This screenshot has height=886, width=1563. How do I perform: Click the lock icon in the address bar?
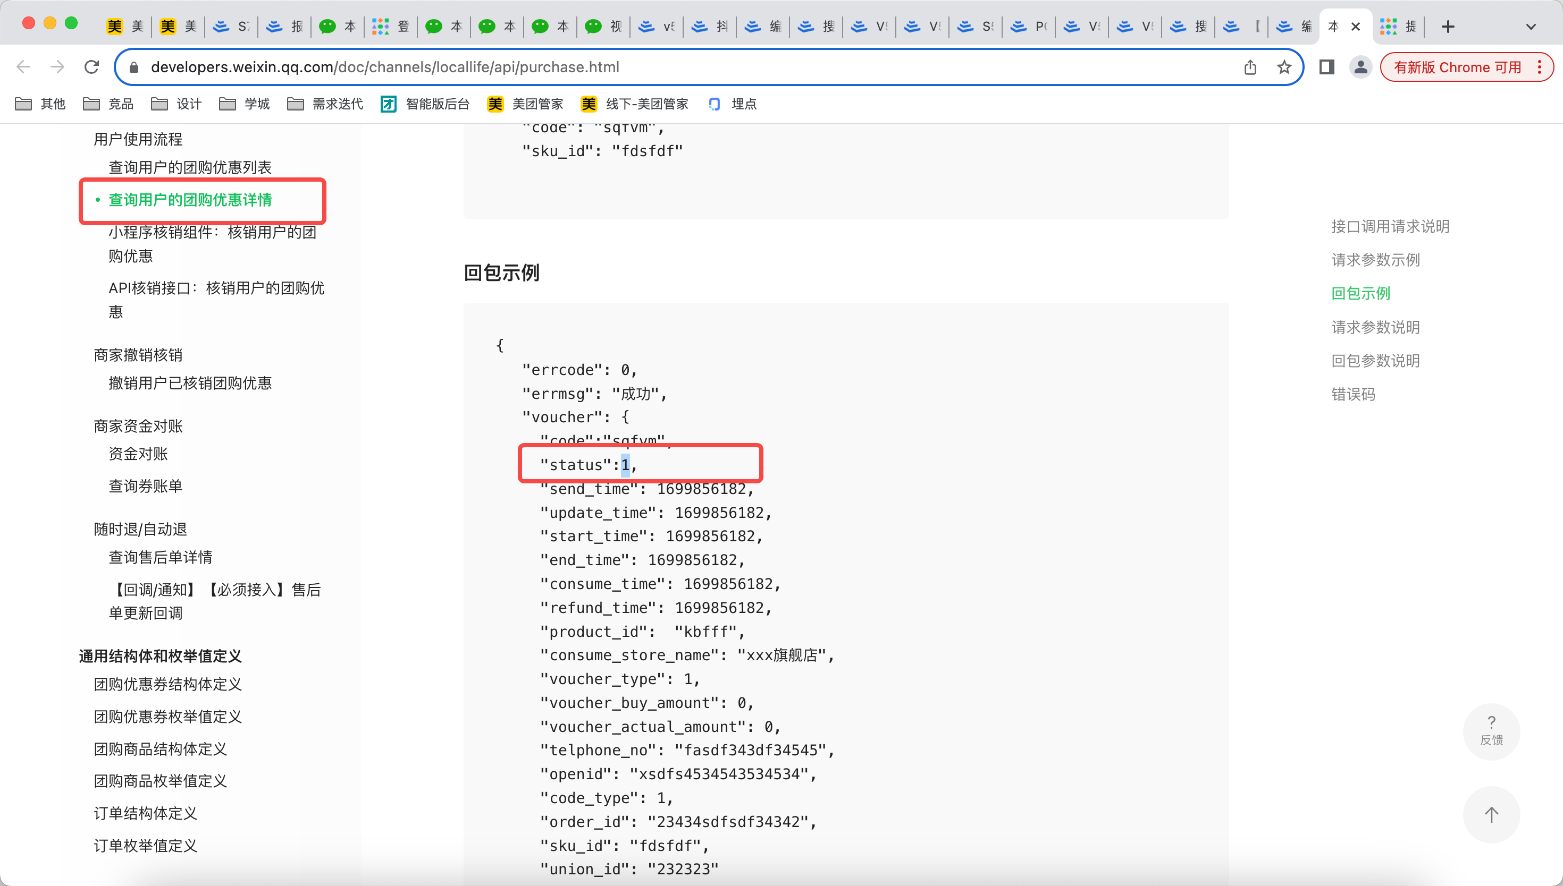coord(135,67)
